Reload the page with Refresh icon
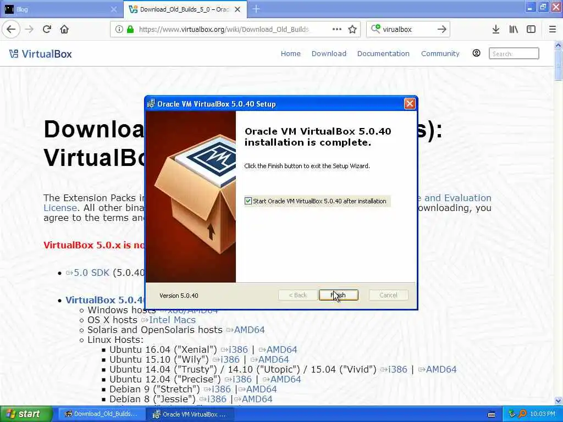Image resolution: width=563 pixels, height=422 pixels. point(47,29)
